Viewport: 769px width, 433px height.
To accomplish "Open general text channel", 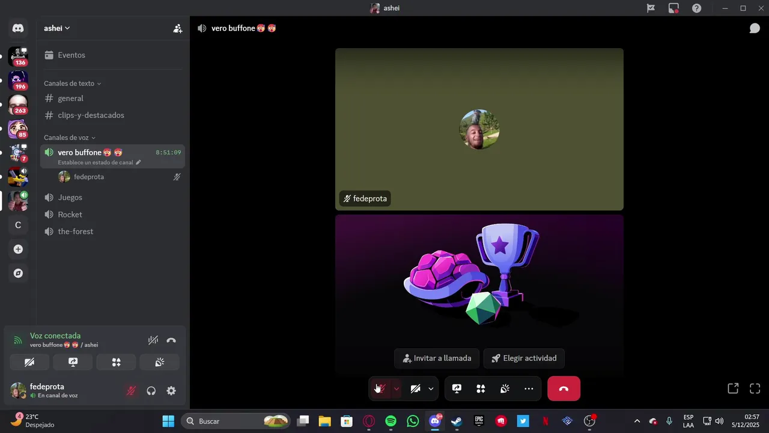I will 113,98.
